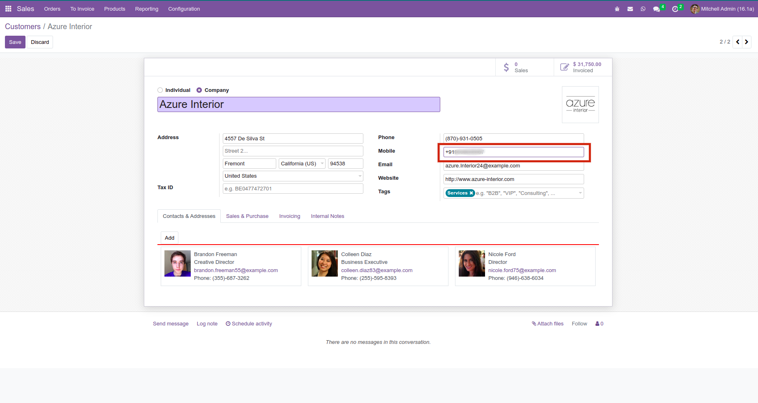The height and width of the screenshot is (403, 758).
Task: Click the Mobile number field
Action: click(x=514, y=152)
